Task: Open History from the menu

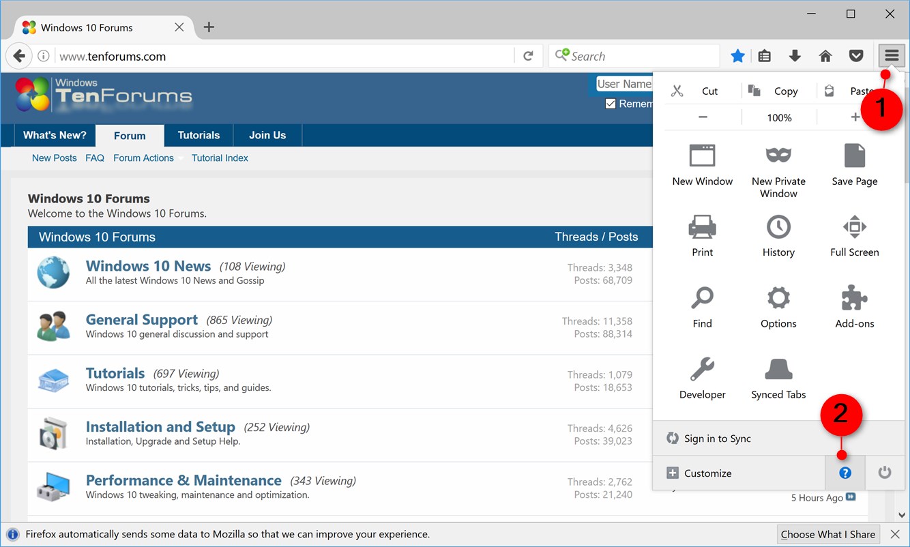Action: (778, 236)
